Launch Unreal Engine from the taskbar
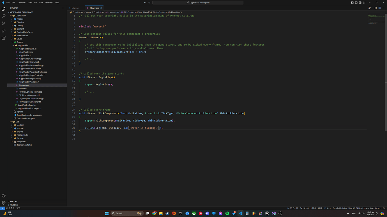The height and width of the screenshot is (217, 387). coord(267,213)
